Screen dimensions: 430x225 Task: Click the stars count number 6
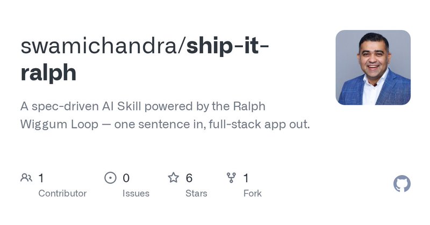(189, 178)
